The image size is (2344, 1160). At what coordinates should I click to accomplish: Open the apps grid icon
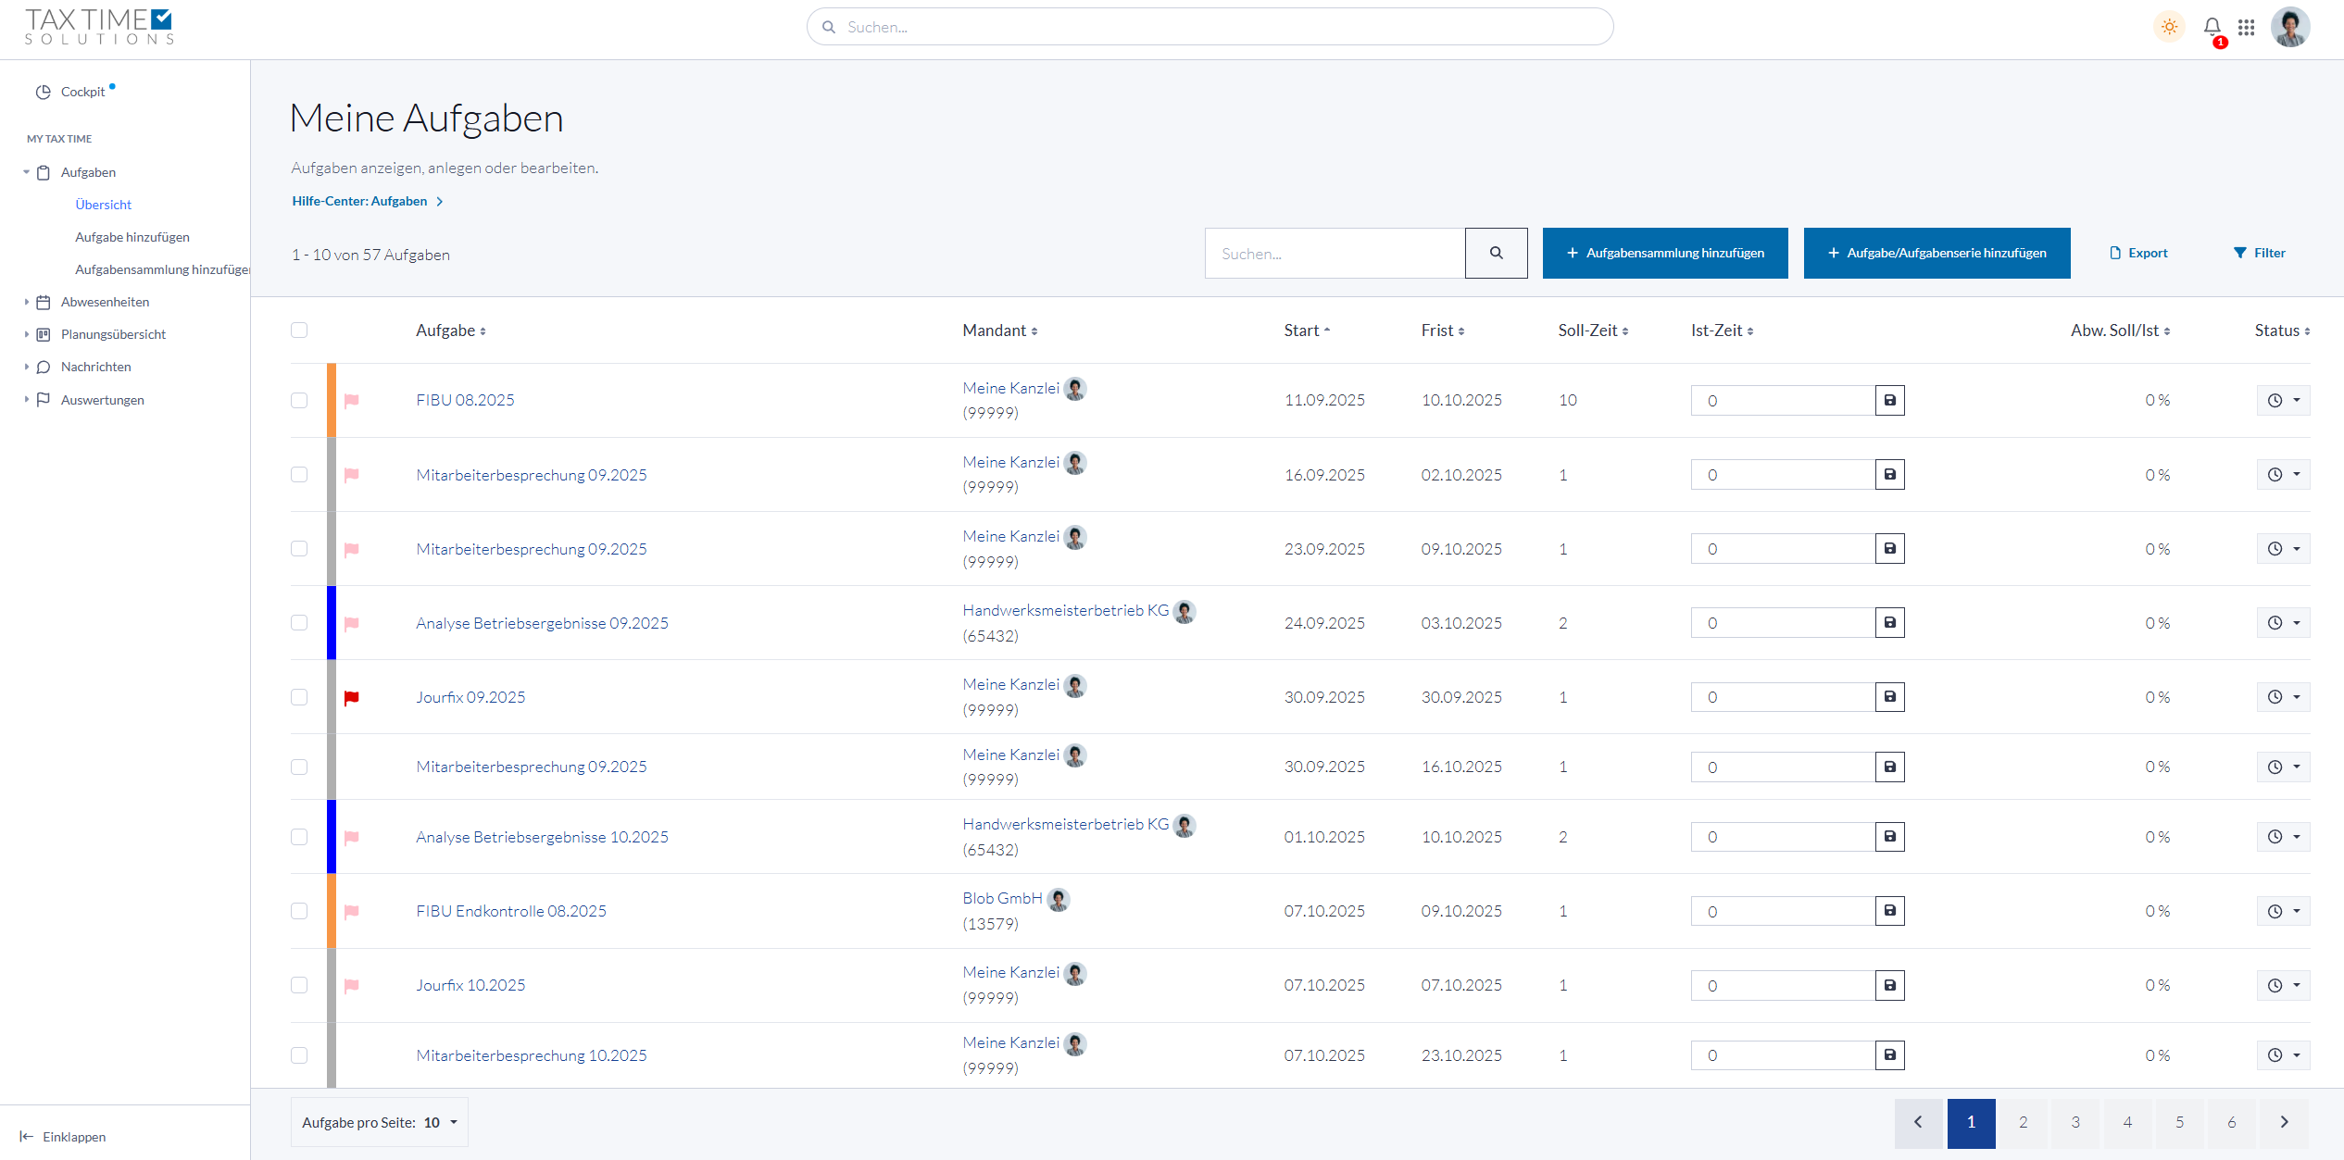pos(2246,27)
